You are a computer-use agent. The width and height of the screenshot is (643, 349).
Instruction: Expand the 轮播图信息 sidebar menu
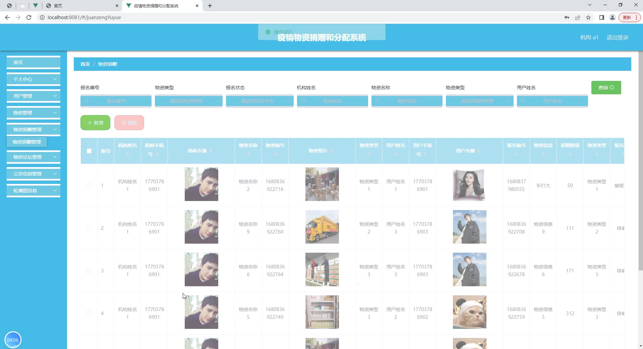point(34,191)
